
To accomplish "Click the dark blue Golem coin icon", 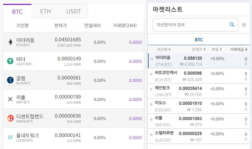I will pyautogui.click(x=10, y=80).
